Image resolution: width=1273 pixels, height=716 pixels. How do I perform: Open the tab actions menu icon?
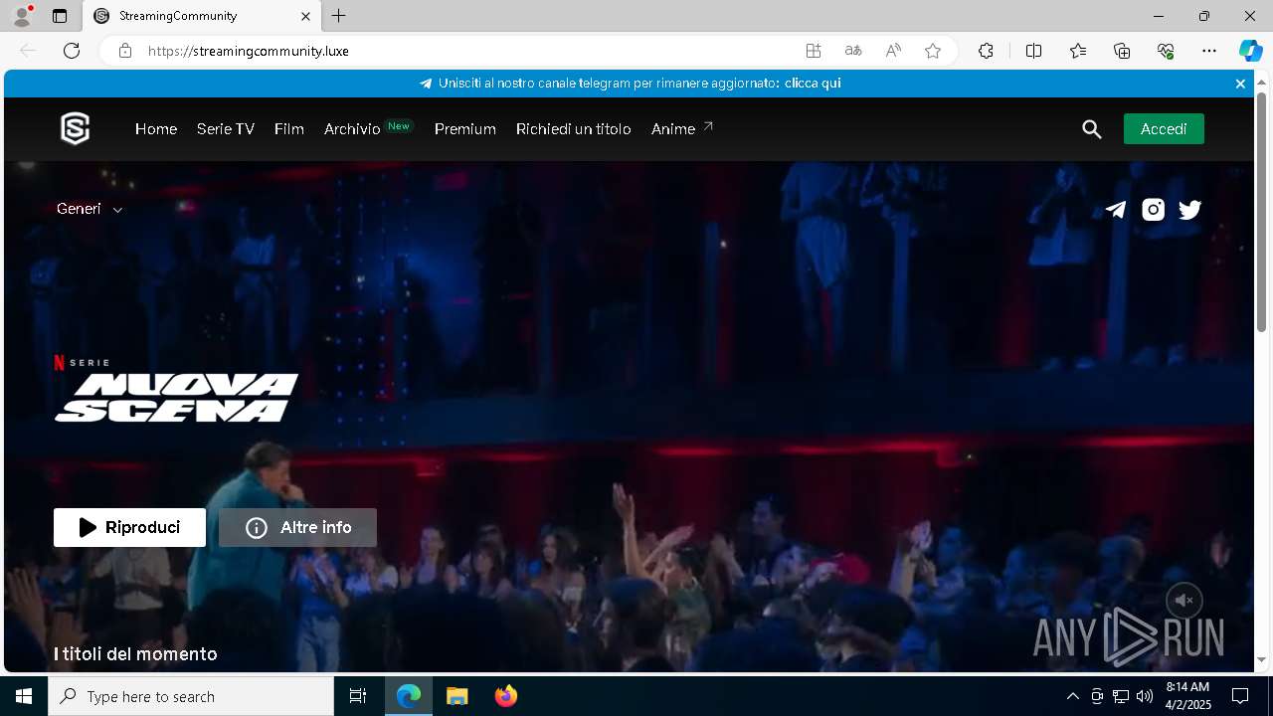coord(60,16)
